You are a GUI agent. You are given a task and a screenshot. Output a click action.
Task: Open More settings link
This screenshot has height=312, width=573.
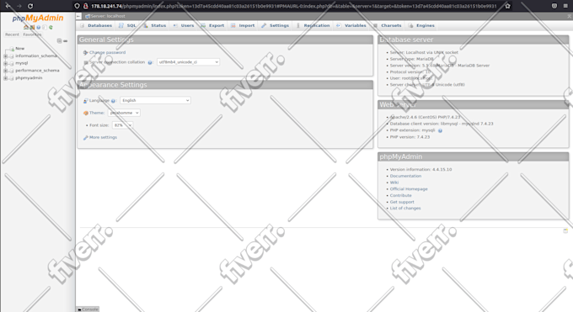pos(103,138)
